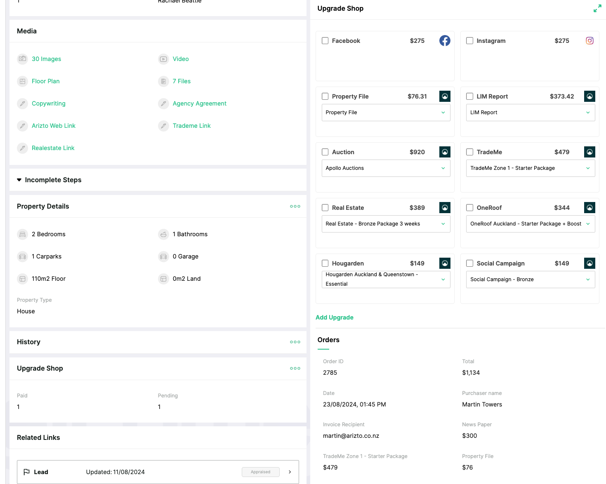Click the expand arrows icon in Upgrade Shop

click(x=597, y=8)
